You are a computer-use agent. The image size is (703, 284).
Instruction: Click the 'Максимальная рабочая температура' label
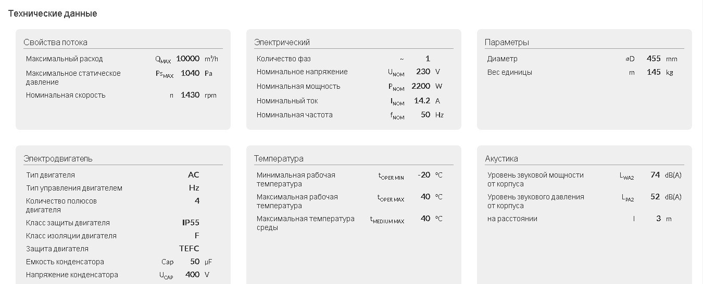pos(297,201)
